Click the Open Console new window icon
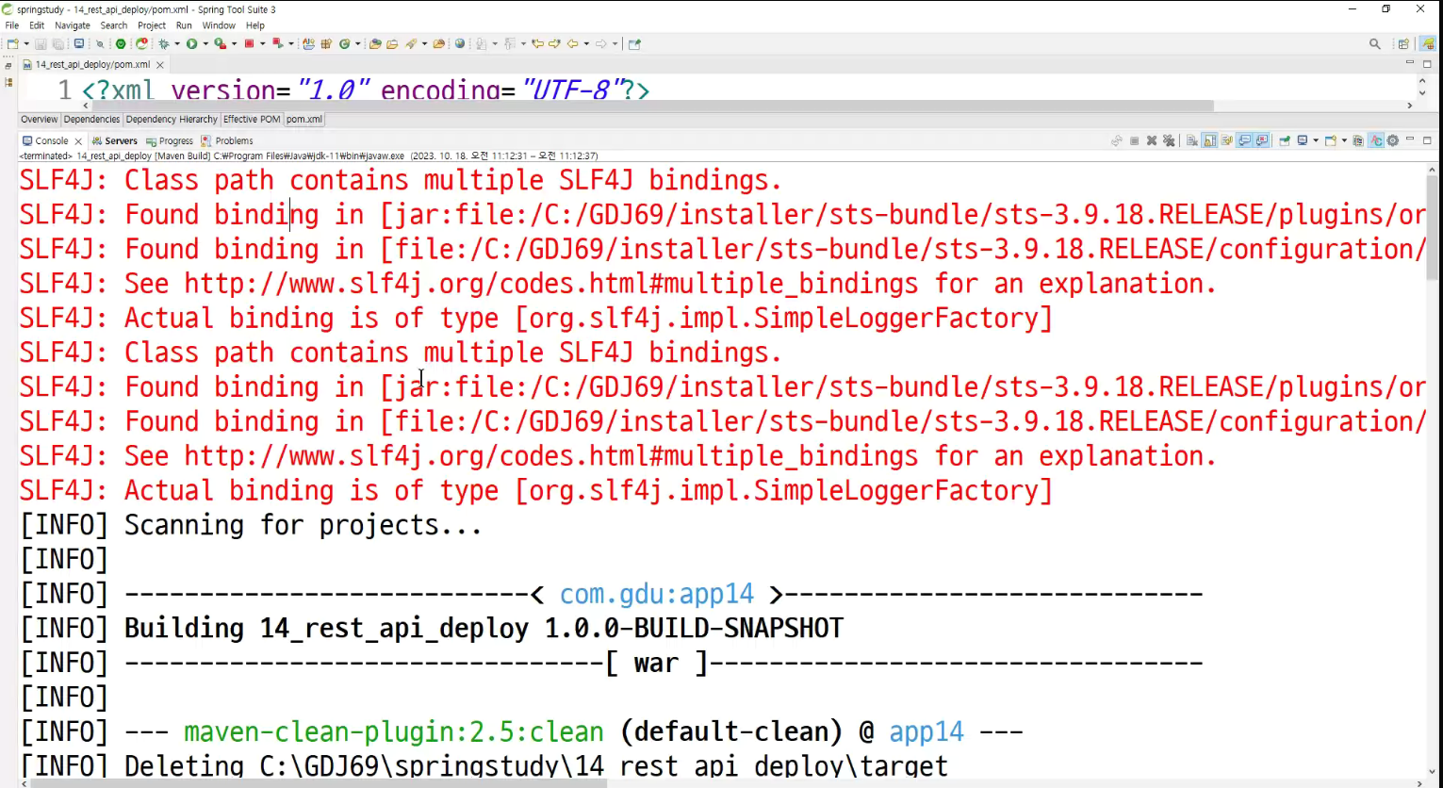The image size is (1443, 788). (x=1331, y=140)
